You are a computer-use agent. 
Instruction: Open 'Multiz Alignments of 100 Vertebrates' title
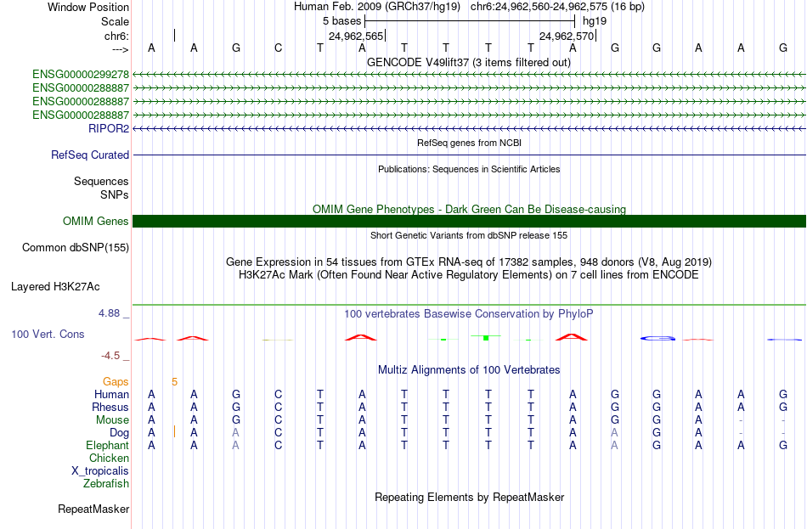click(469, 370)
